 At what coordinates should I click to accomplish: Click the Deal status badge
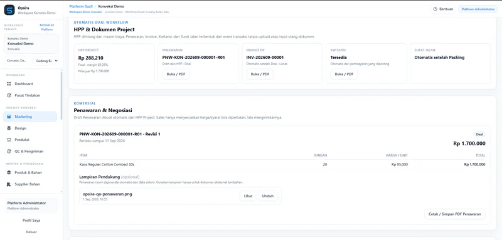(479, 135)
